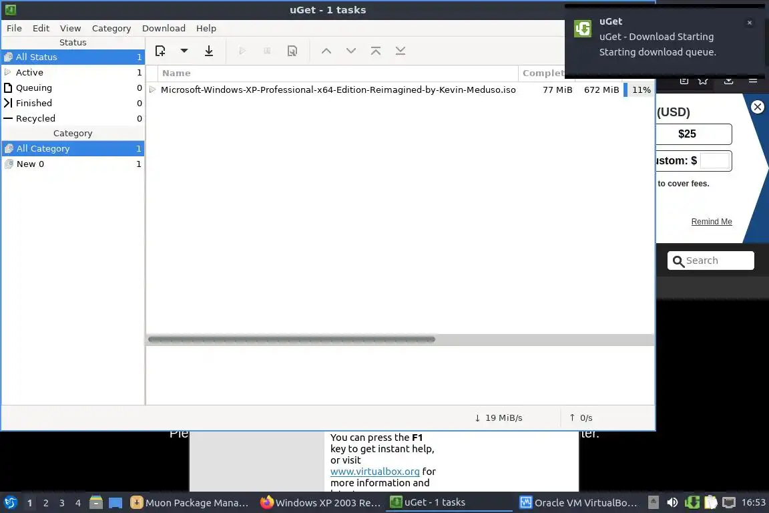The height and width of the screenshot is (513, 769).
Task: Click the Move Down arrow icon
Action: [x=351, y=51]
